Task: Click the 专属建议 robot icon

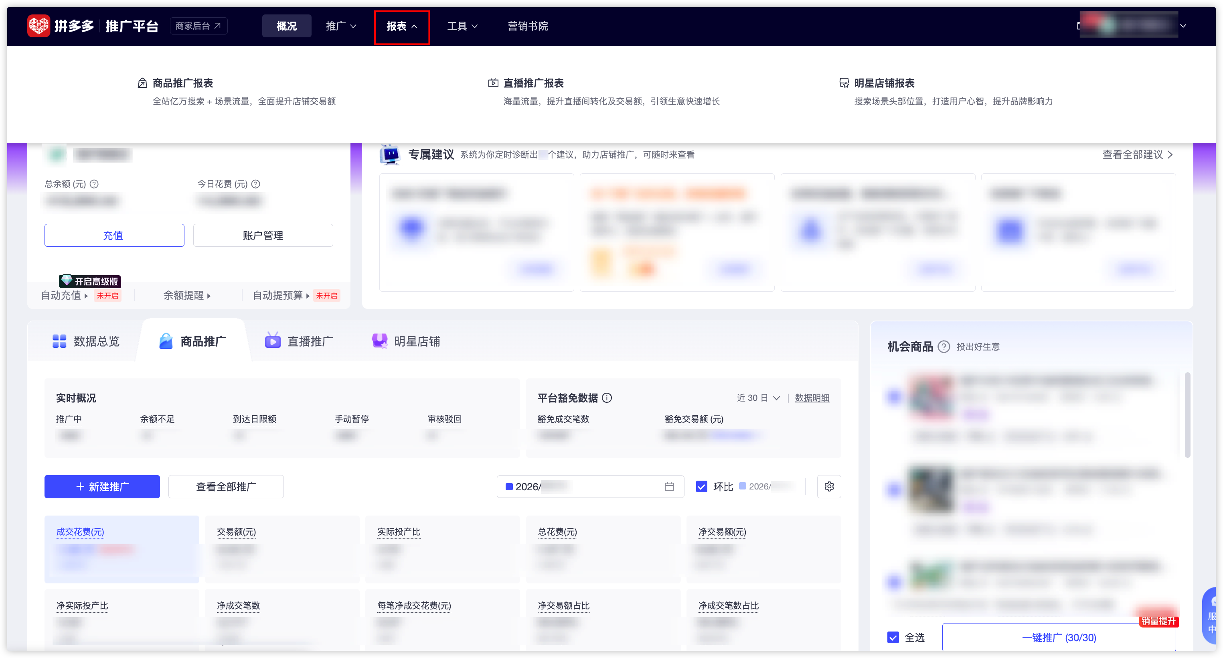Action: click(x=390, y=154)
